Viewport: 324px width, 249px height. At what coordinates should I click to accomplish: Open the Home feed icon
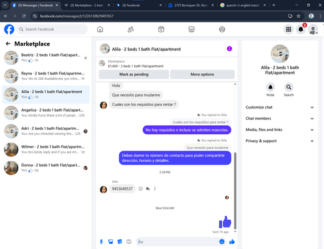[100, 29]
